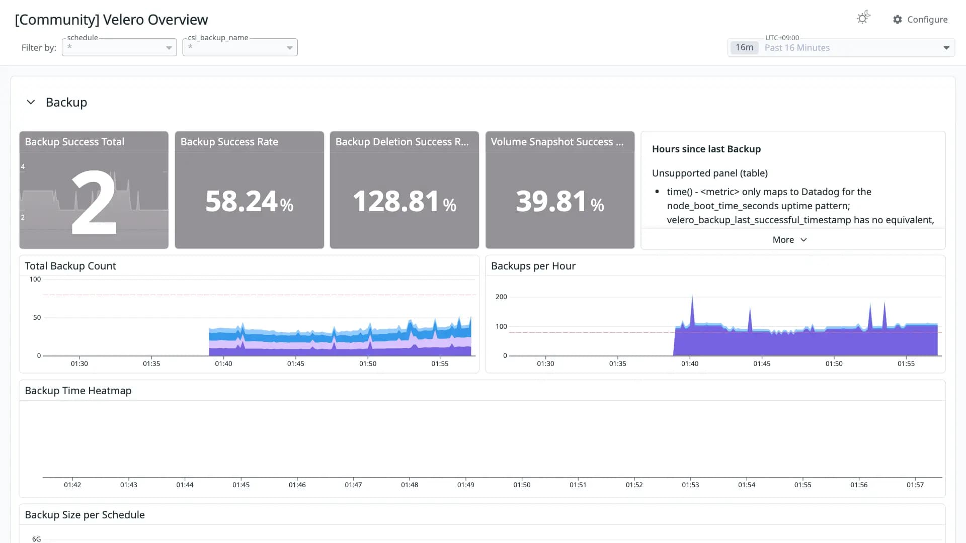Click the dashboard title Velero Overview
The height and width of the screenshot is (543, 966).
[111, 20]
